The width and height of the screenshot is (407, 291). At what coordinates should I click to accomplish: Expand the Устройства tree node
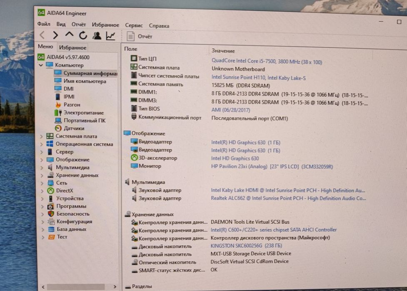coord(42,198)
